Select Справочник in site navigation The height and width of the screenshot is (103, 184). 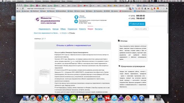click(x=72, y=29)
